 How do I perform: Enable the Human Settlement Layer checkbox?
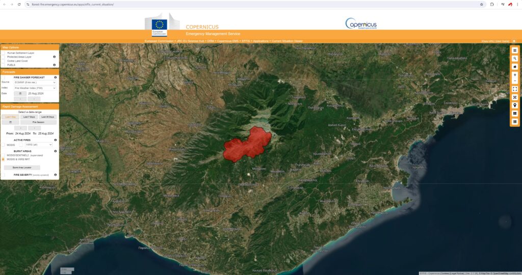click(3, 53)
